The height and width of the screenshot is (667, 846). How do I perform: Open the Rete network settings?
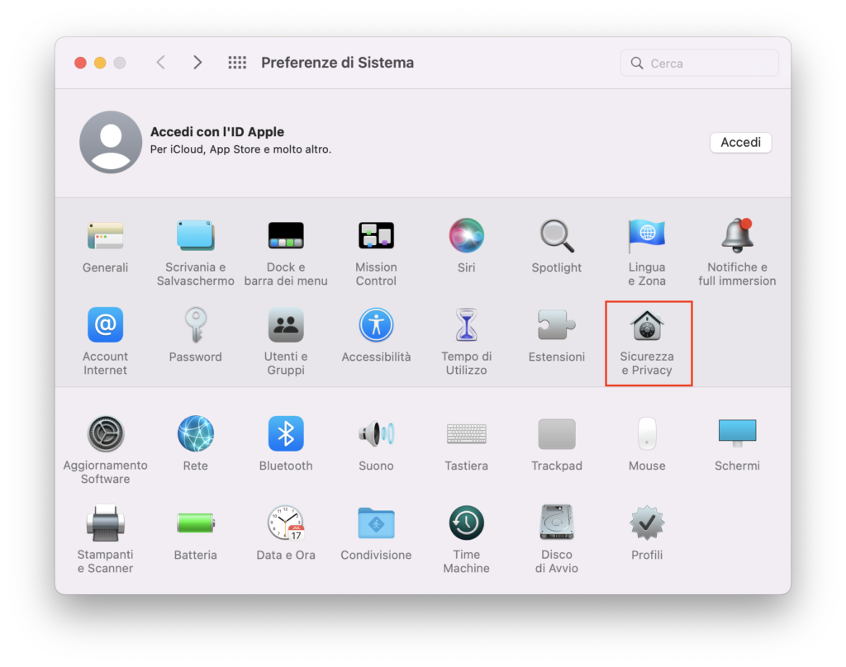196,434
